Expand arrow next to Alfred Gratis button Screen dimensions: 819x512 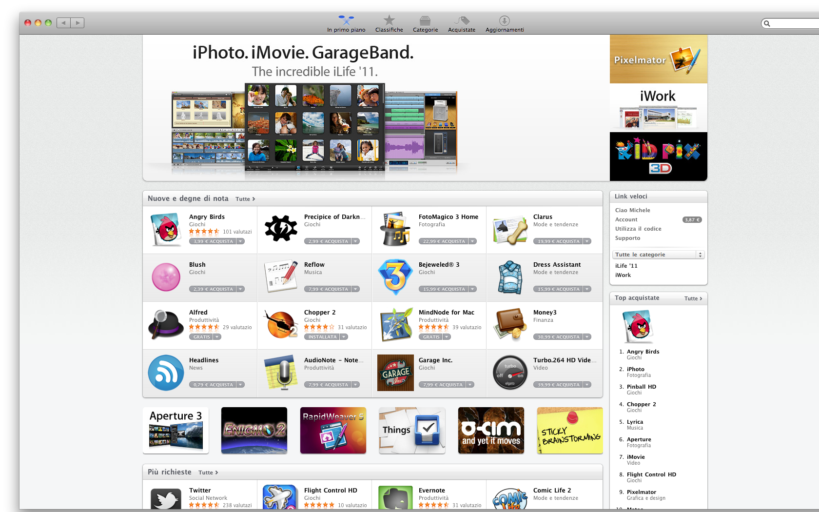(x=217, y=337)
